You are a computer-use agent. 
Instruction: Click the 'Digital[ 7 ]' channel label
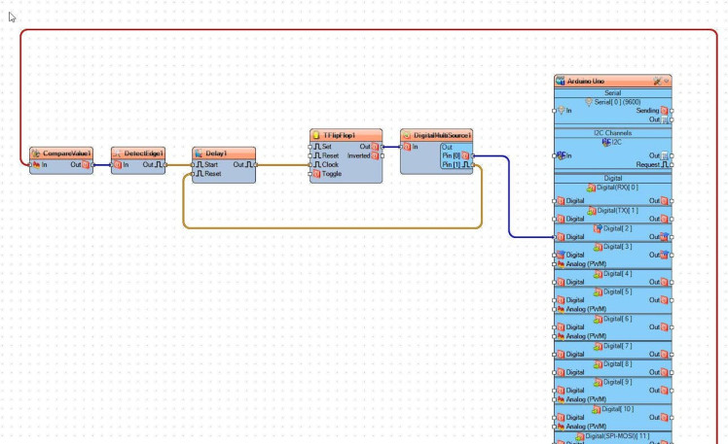click(617, 346)
